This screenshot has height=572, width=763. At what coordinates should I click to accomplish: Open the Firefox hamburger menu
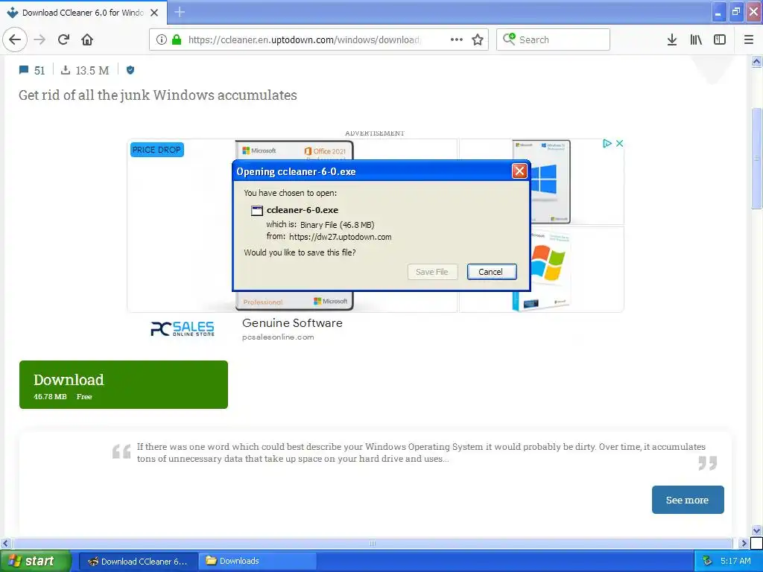[749, 39]
